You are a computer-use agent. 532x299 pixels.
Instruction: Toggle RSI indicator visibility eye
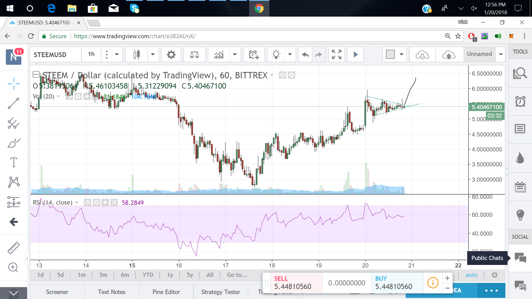[87, 202]
